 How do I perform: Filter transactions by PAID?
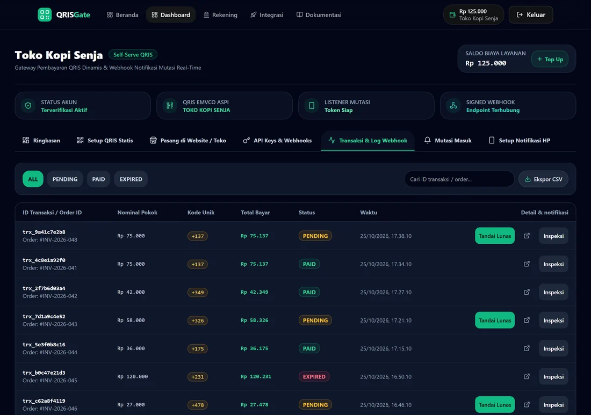click(98, 179)
